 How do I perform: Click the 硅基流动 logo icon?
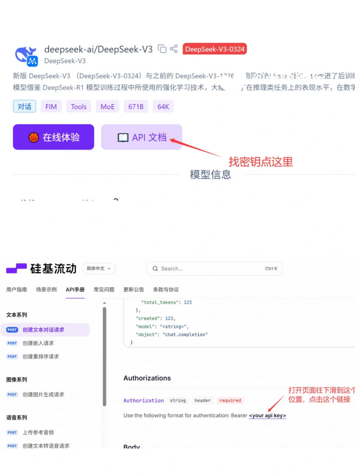16,268
